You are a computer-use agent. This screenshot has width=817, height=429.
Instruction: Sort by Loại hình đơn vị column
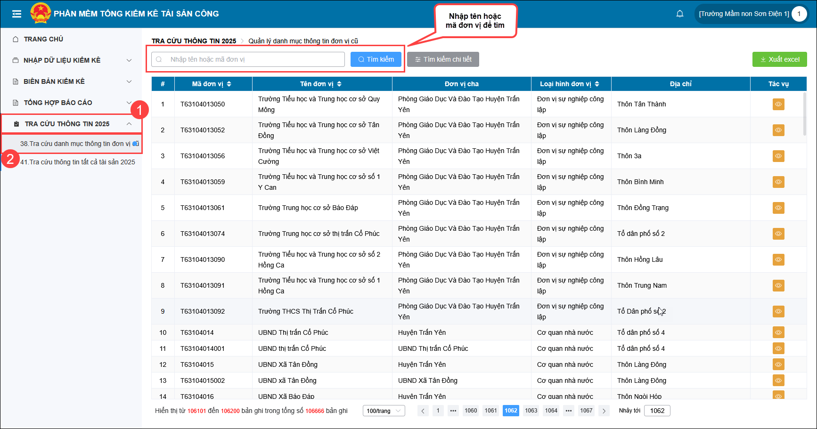(x=597, y=84)
